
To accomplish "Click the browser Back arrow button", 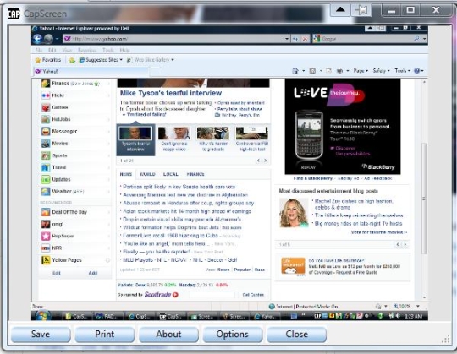I will point(37,39).
